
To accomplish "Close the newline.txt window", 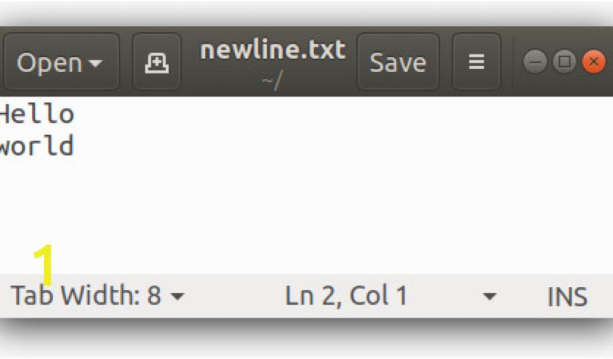I will click(x=593, y=62).
